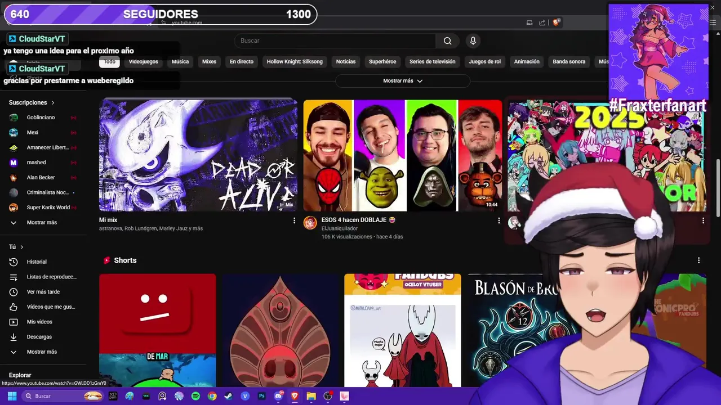Open the red sad-face YouTube Short
Screen dimensions: 721x405
pyautogui.click(x=158, y=331)
